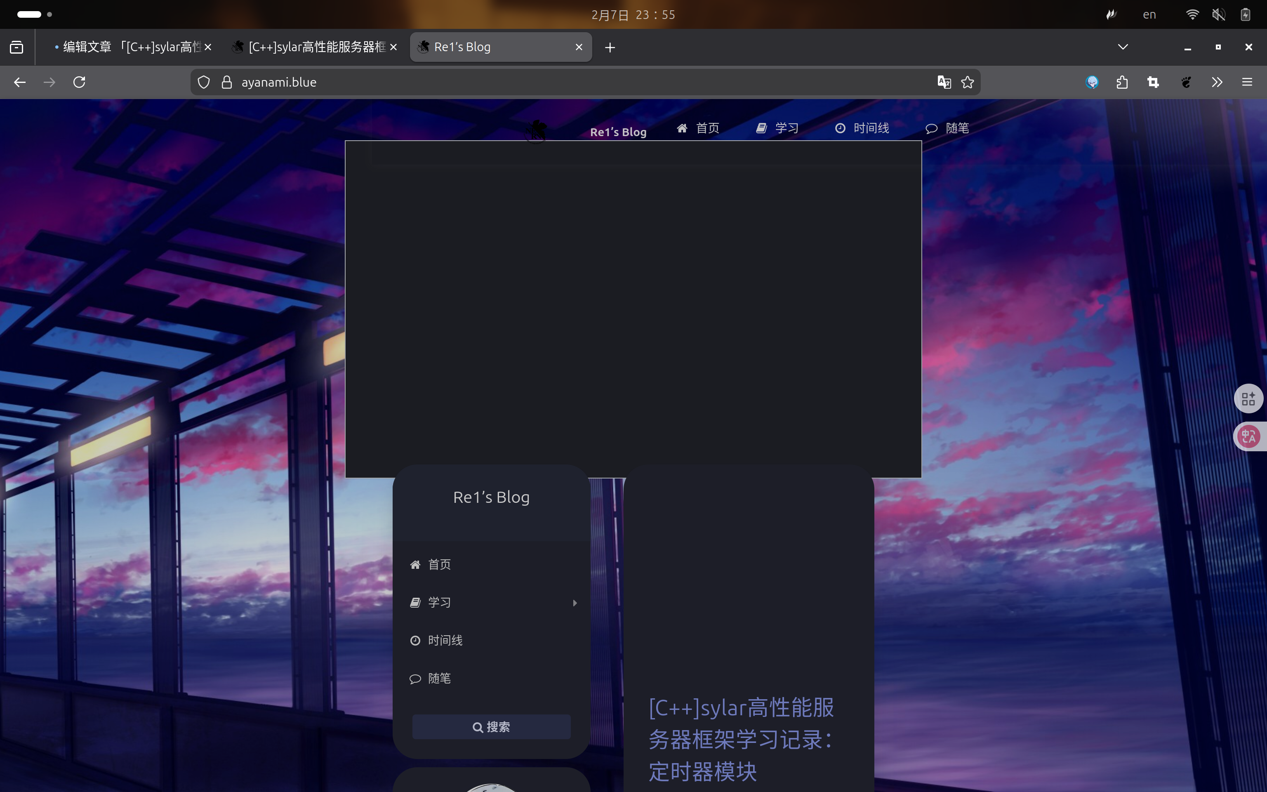This screenshot has height=792, width=1267.
Task: Open a new tab with plus button
Action: pyautogui.click(x=610, y=48)
